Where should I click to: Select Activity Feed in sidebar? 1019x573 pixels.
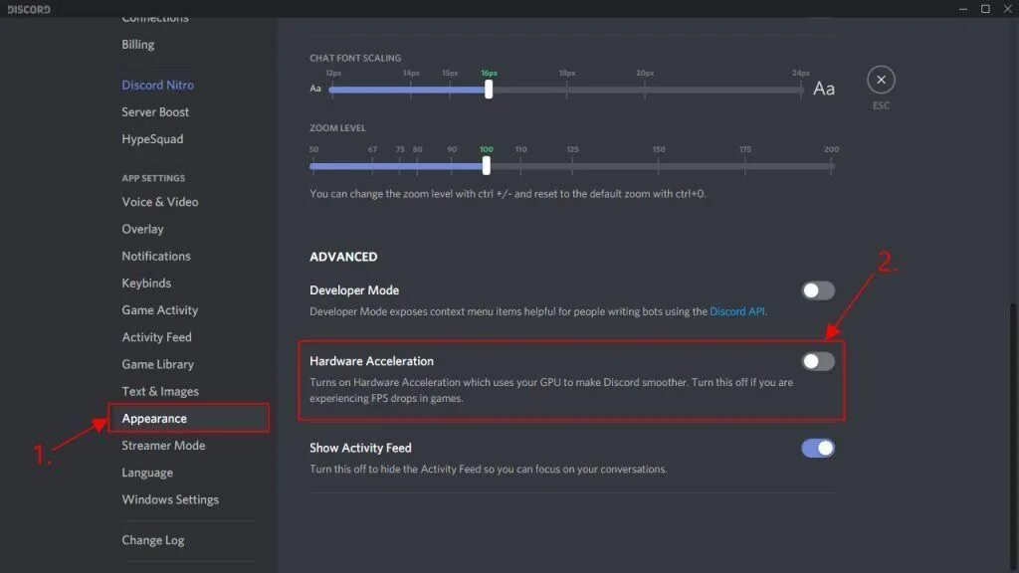pos(156,337)
